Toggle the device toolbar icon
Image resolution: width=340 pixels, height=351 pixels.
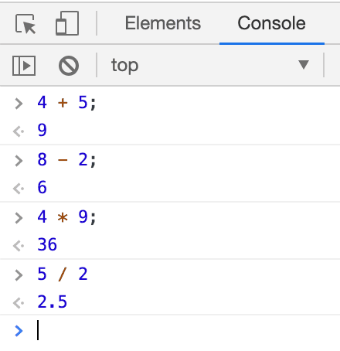67,23
